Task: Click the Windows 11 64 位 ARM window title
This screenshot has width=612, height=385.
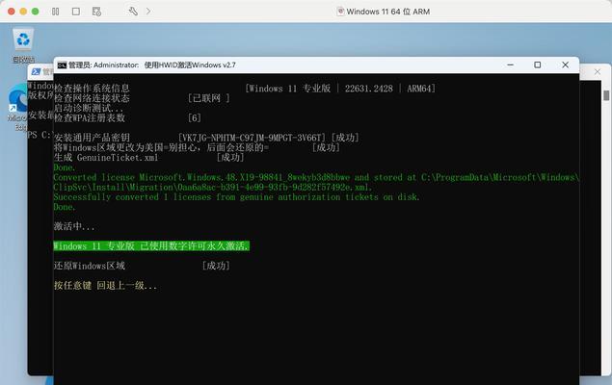Action: pos(388,12)
